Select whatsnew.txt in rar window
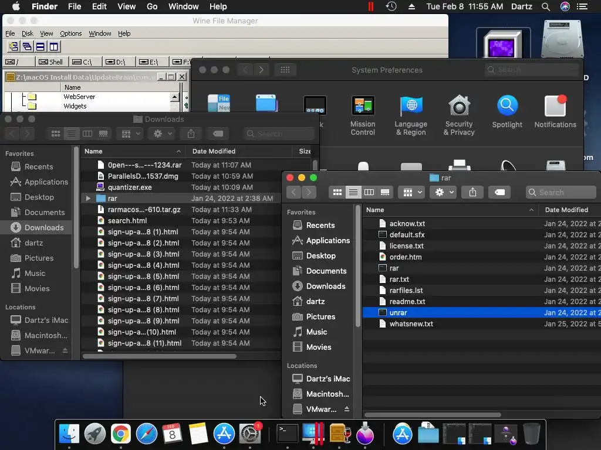Screen dimensions: 601x450 pos(481,323)
